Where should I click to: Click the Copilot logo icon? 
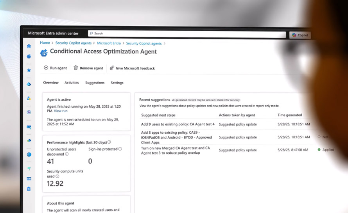pos(294,35)
